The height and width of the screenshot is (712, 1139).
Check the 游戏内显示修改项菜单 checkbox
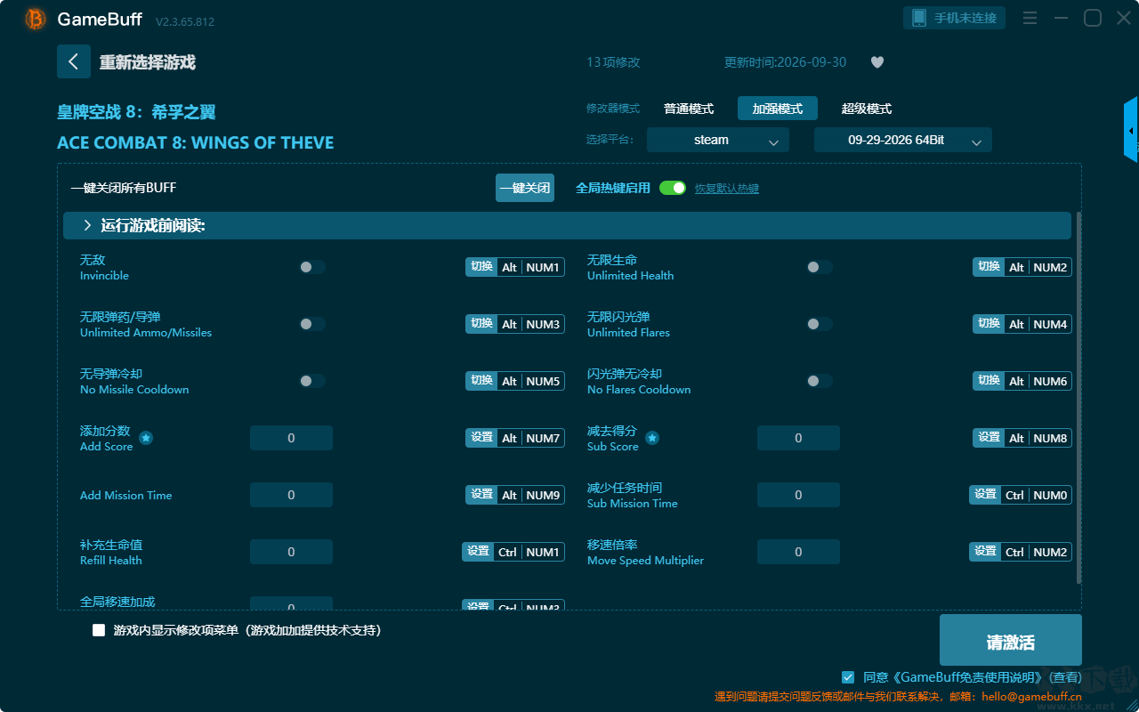(99, 630)
